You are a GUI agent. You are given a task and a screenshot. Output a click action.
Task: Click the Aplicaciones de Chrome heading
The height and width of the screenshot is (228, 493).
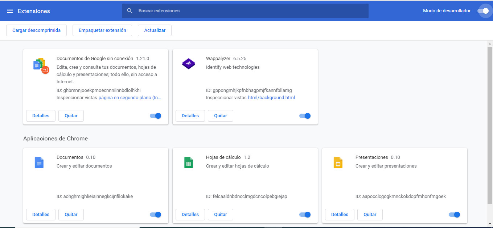56,139
